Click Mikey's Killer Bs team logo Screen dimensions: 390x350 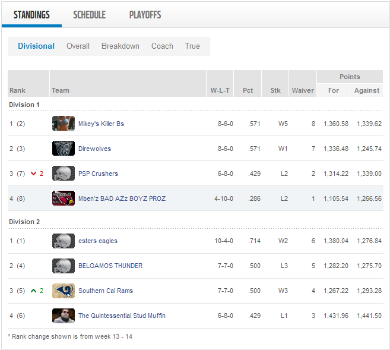[x=64, y=124]
